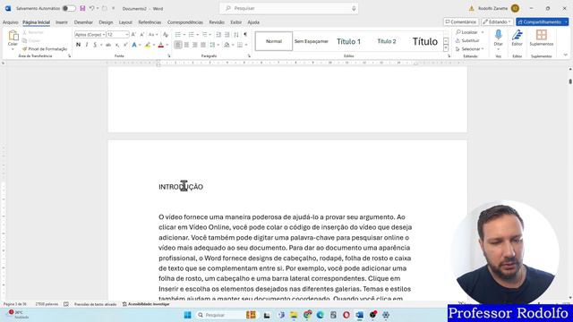
Task: Apply underline formatting (S)
Action: point(95,45)
